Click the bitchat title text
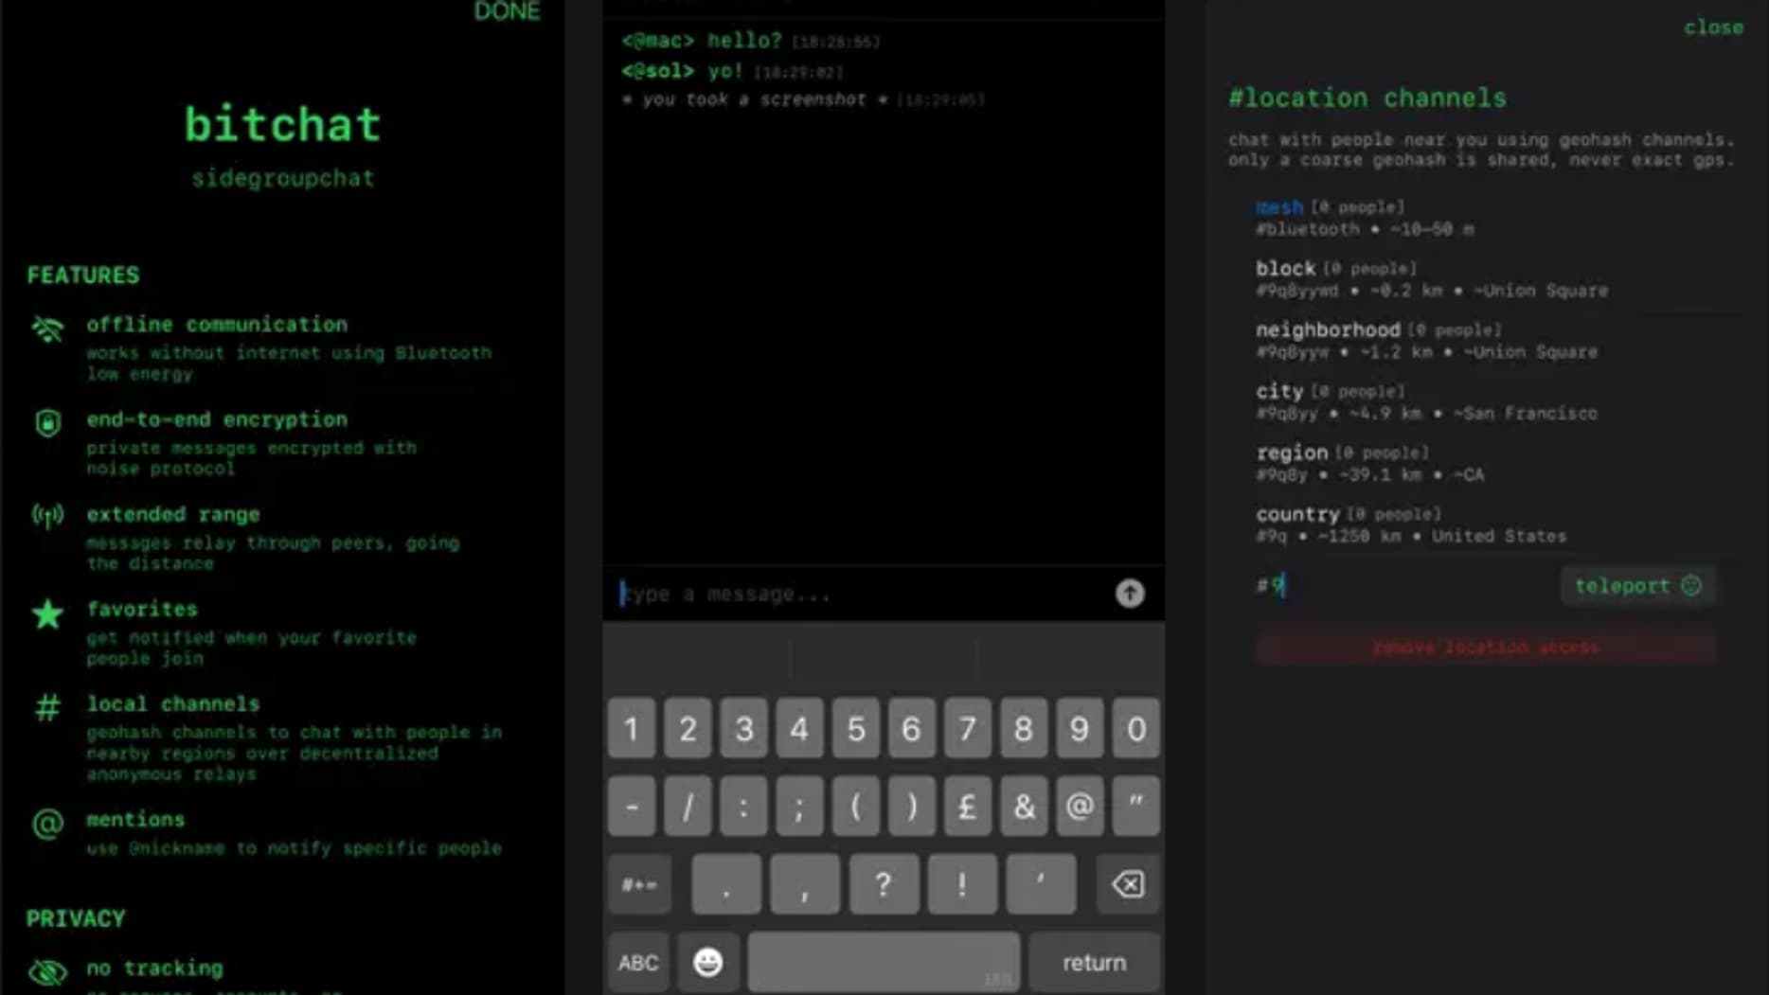Viewport: 1769px width, 995px height. point(282,124)
